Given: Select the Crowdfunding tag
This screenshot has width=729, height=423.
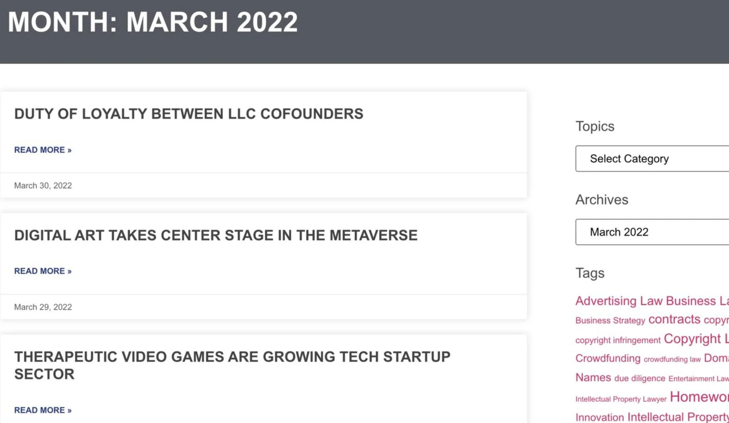Looking at the screenshot, I should tap(607, 358).
